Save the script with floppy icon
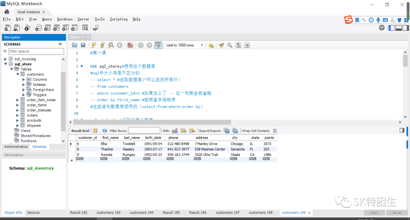The width and height of the screenshot is (410, 220). pos(83,45)
